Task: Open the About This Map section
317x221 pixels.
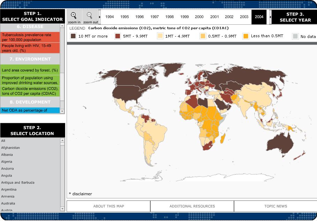Action: click(x=108, y=206)
